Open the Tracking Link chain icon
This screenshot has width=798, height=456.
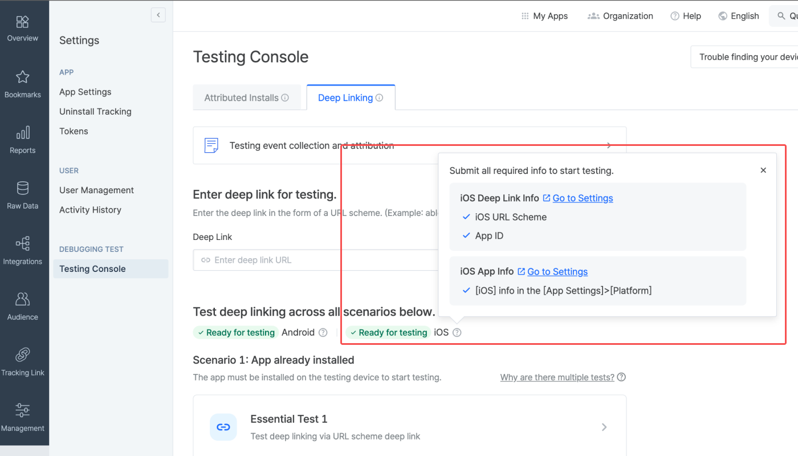23,355
